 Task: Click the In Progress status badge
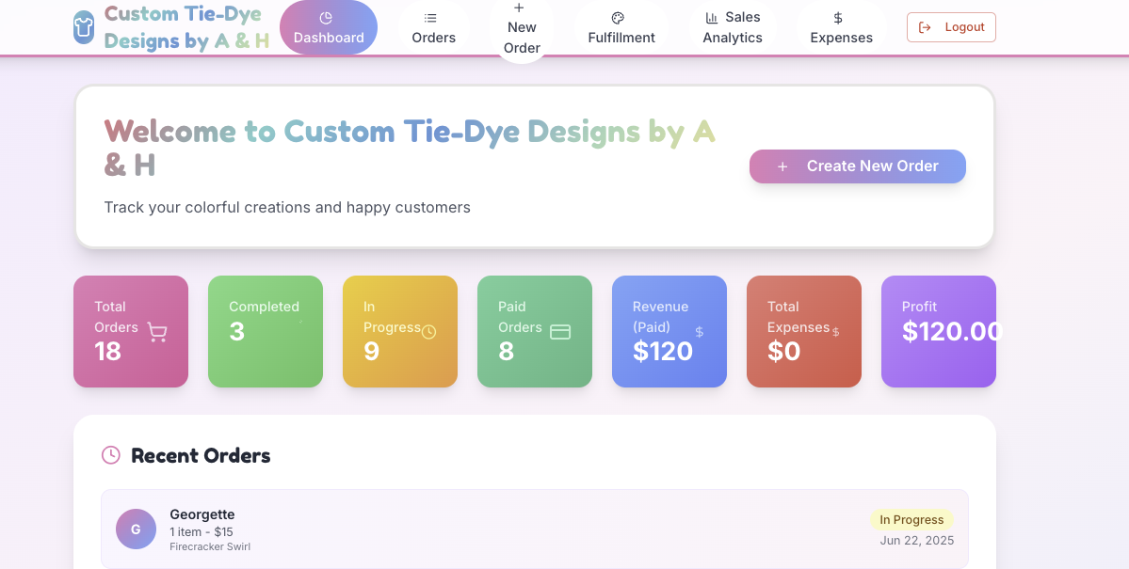[x=911, y=519]
